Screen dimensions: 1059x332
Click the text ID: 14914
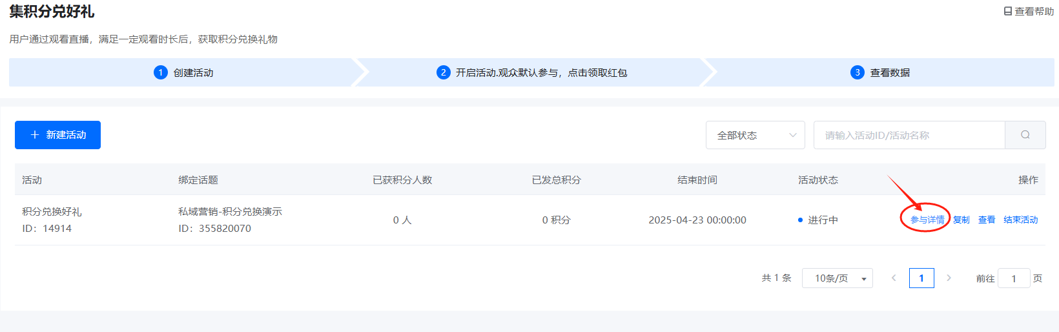coord(46,229)
